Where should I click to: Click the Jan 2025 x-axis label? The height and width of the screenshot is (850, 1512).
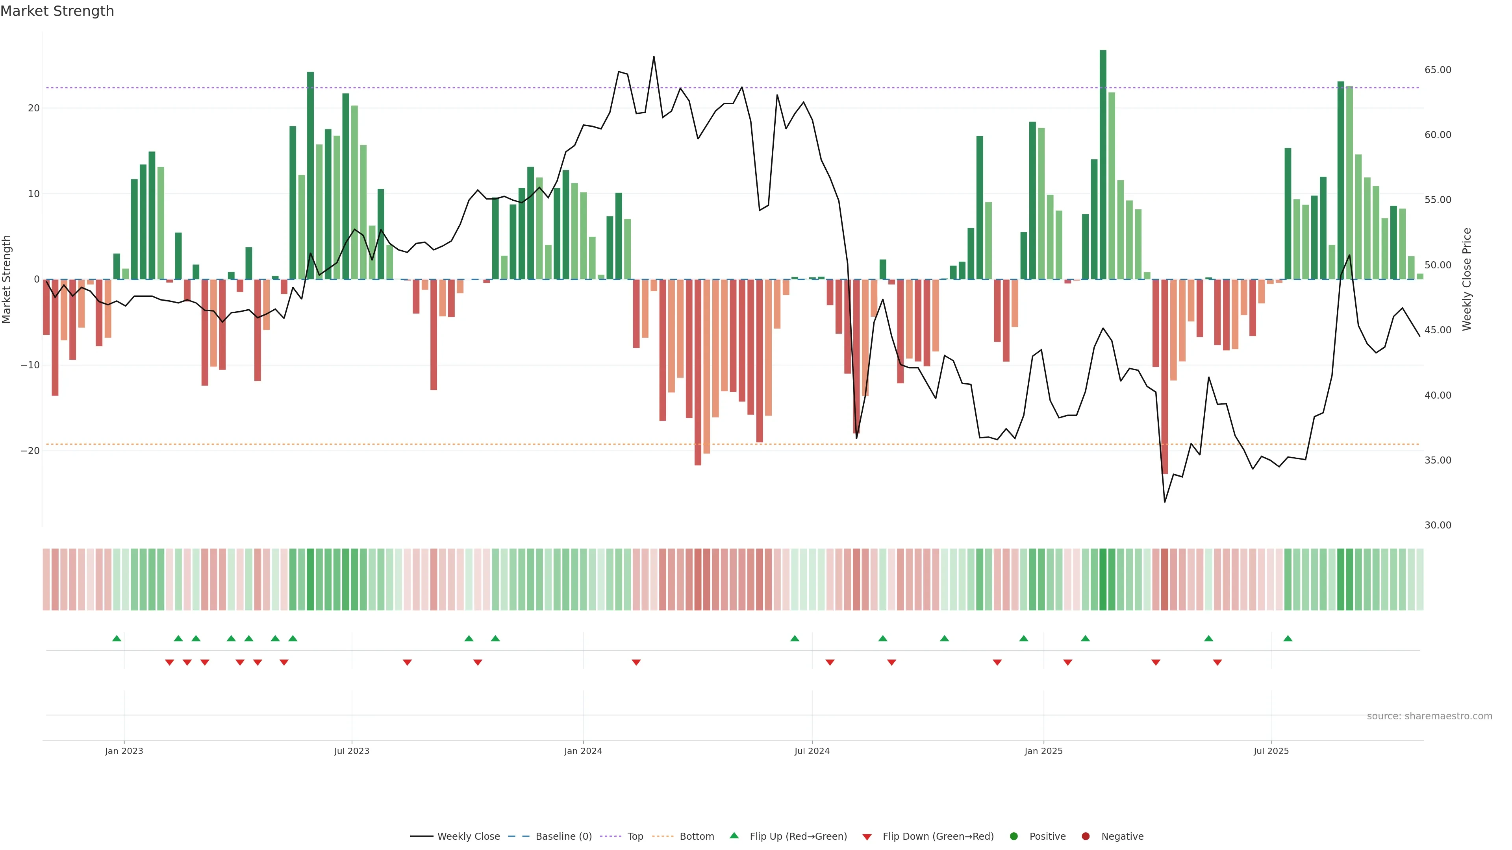coord(1043,751)
